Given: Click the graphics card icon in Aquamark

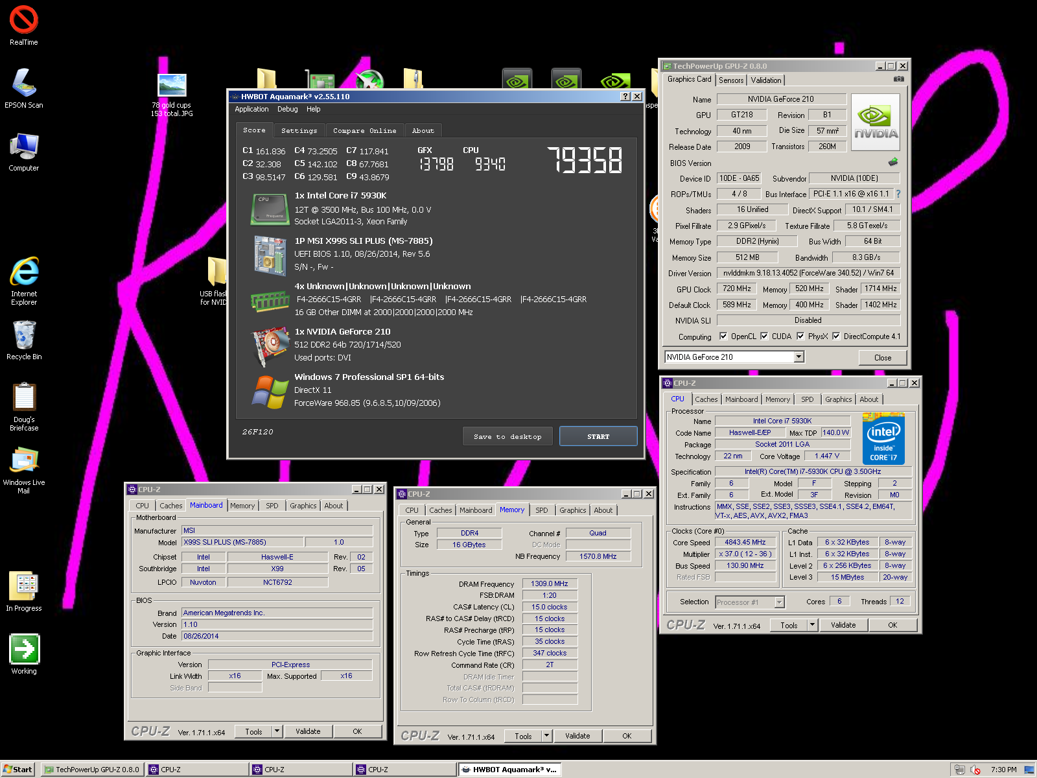Looking at the screenshot, I should click(270, 346).
